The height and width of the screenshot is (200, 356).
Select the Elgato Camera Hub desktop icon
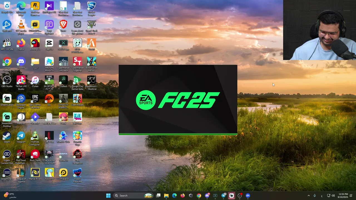[x=7, y=157]
